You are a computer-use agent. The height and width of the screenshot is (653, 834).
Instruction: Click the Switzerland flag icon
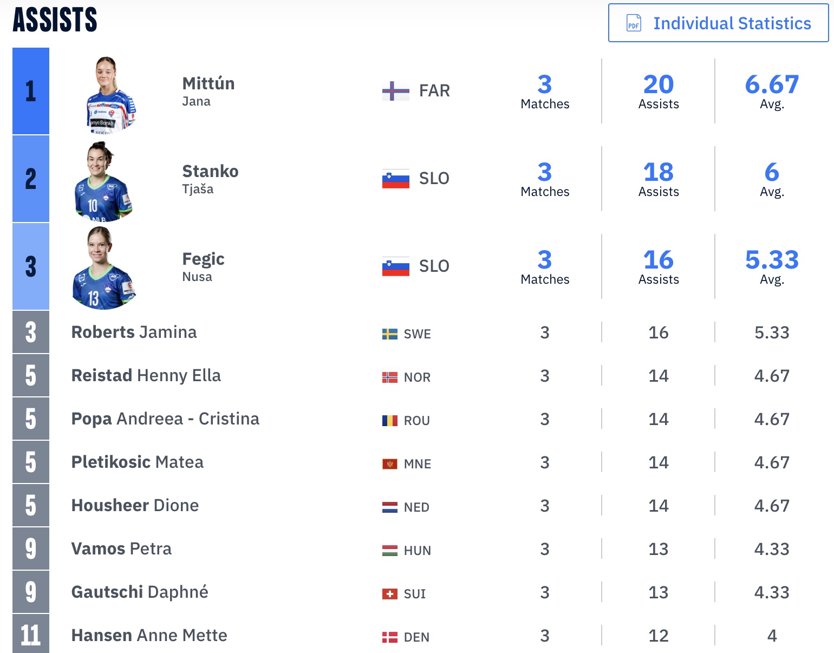(x=389, y=594)
